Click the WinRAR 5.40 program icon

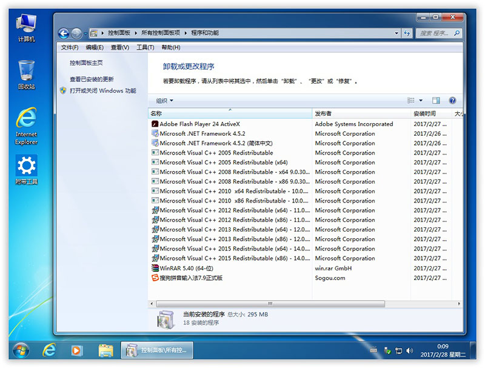[155, 268]
